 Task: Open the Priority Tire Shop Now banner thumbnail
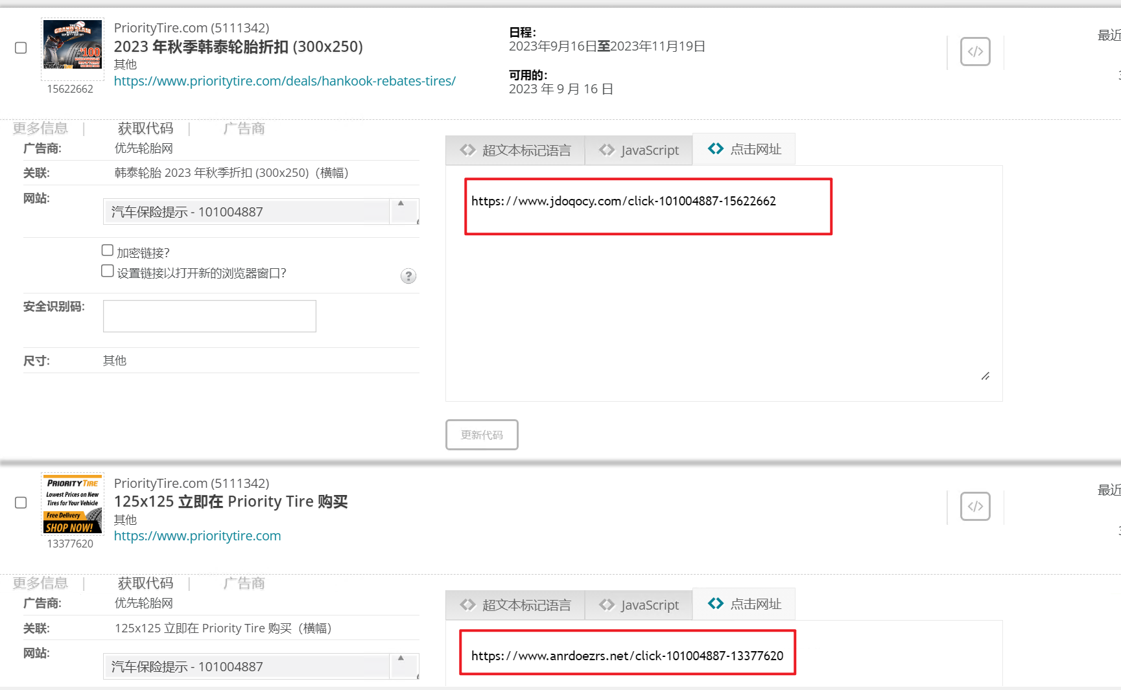tap(73, 504)
